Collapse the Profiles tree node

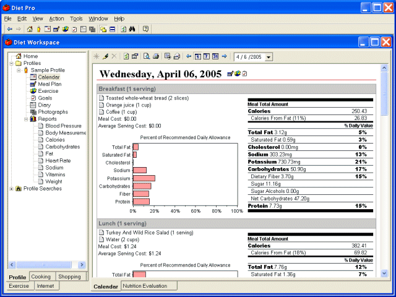click(x=12, y=63)
